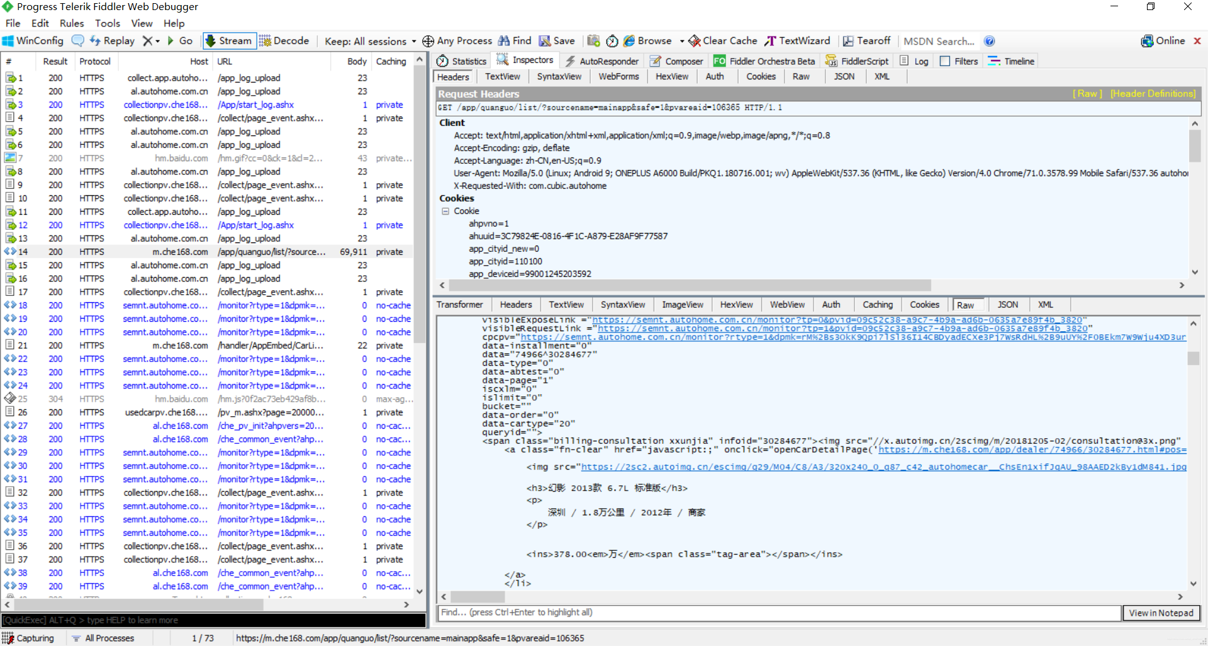1208x646 pixels.
Task: Click the session 21 document icon
Action: tap(10, 346)
